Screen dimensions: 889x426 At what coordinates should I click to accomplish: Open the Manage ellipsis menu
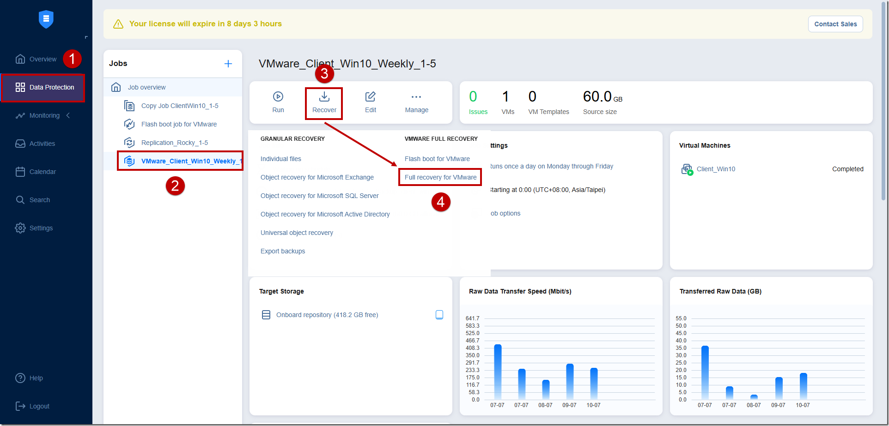(416, 97)
